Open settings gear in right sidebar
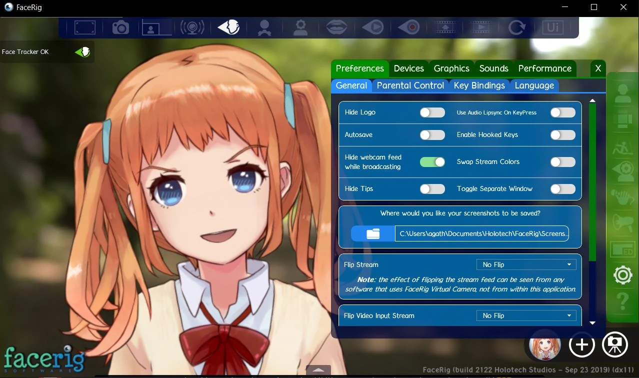639x378 pixels. [622, 275]
